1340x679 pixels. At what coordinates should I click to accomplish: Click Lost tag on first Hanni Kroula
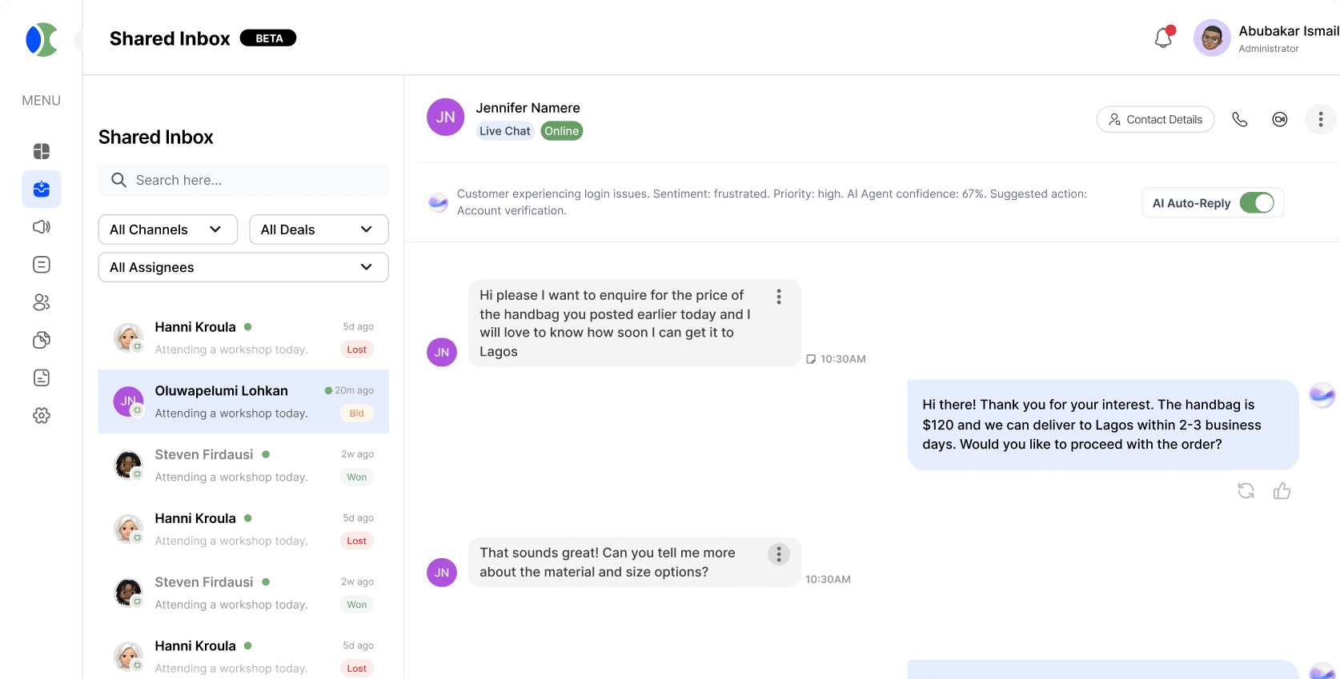click(357, 349)
